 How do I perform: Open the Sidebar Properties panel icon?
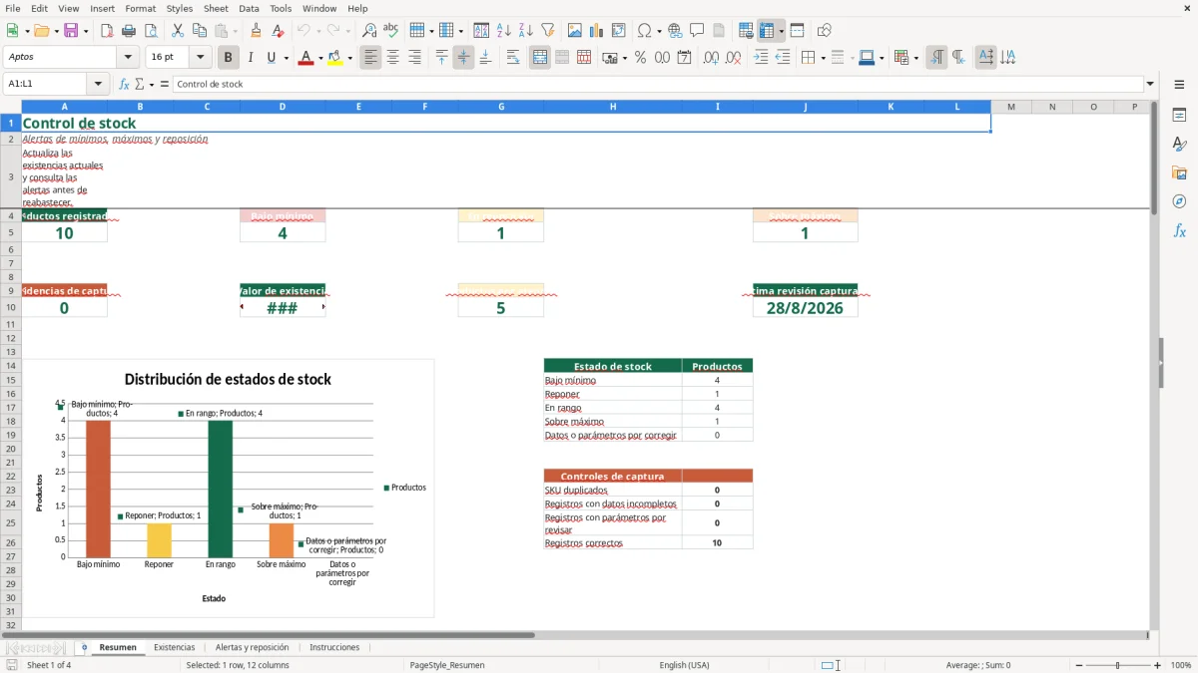[x=1179, y=116]
